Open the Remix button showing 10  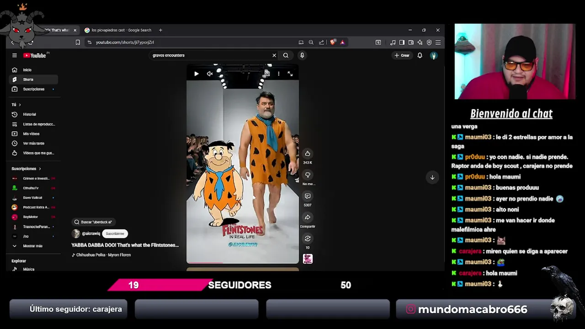coord(308,239)
